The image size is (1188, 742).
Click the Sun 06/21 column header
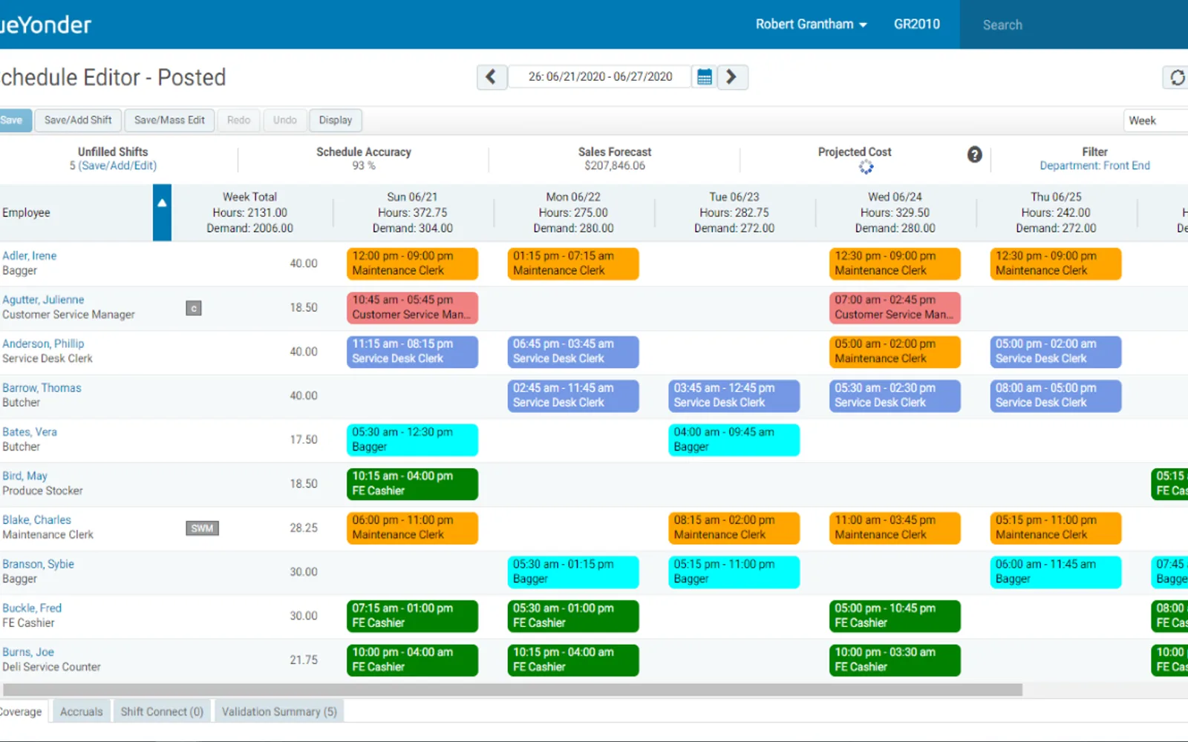pyautogui.click(x=412, y=212)
